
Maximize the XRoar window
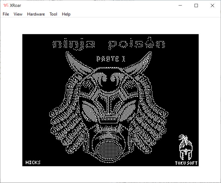(x=196, y=6)
